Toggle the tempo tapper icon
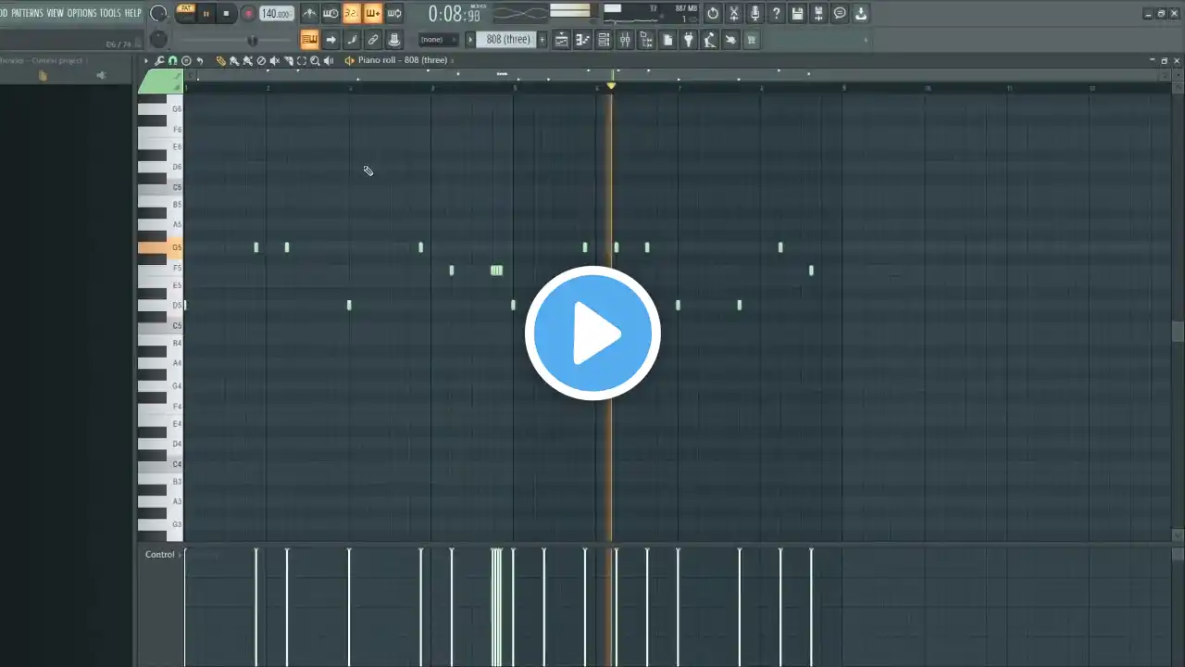This screenshot has height=667, width=1185. point(710,40)
